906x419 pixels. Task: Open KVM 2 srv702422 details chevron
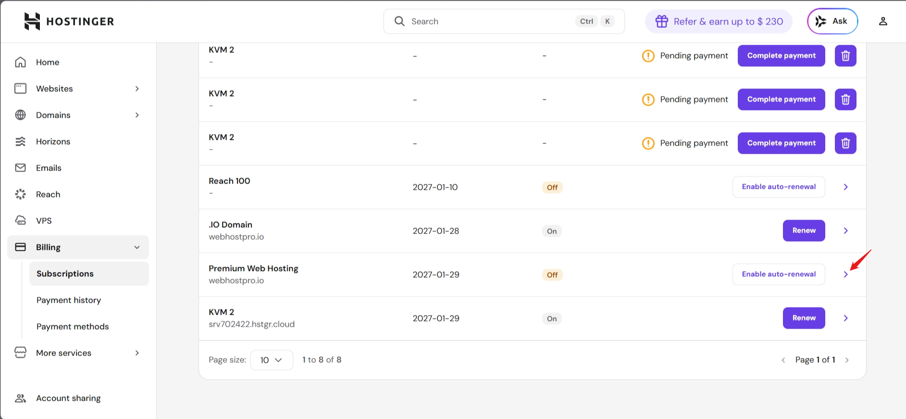(x=845, y=318)
